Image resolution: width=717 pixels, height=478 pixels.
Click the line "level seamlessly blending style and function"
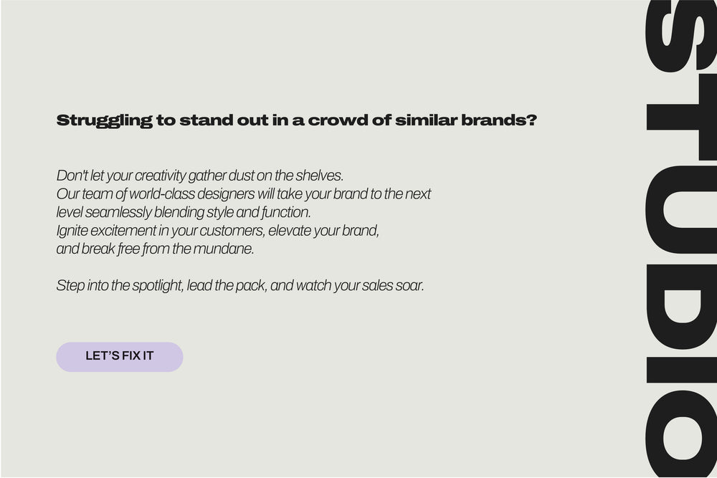coord(184,213)
